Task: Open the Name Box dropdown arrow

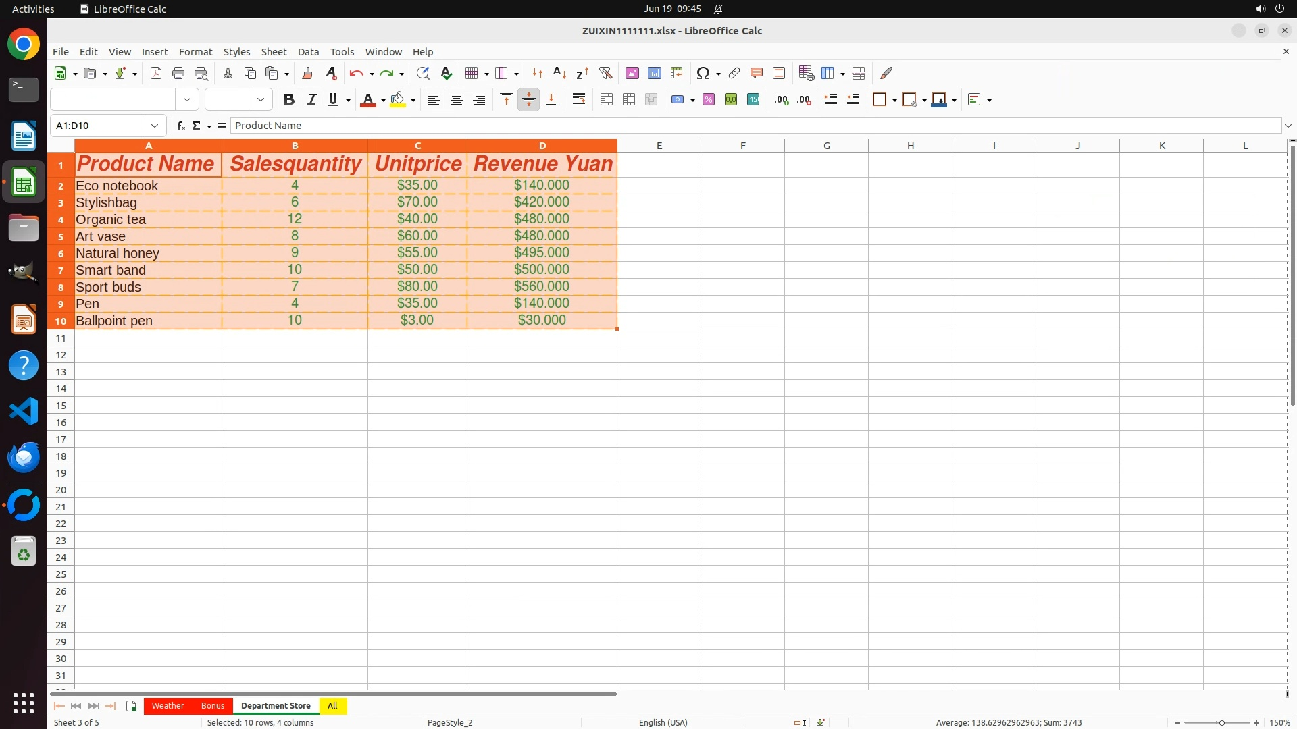Action: [x=155, y=126]
